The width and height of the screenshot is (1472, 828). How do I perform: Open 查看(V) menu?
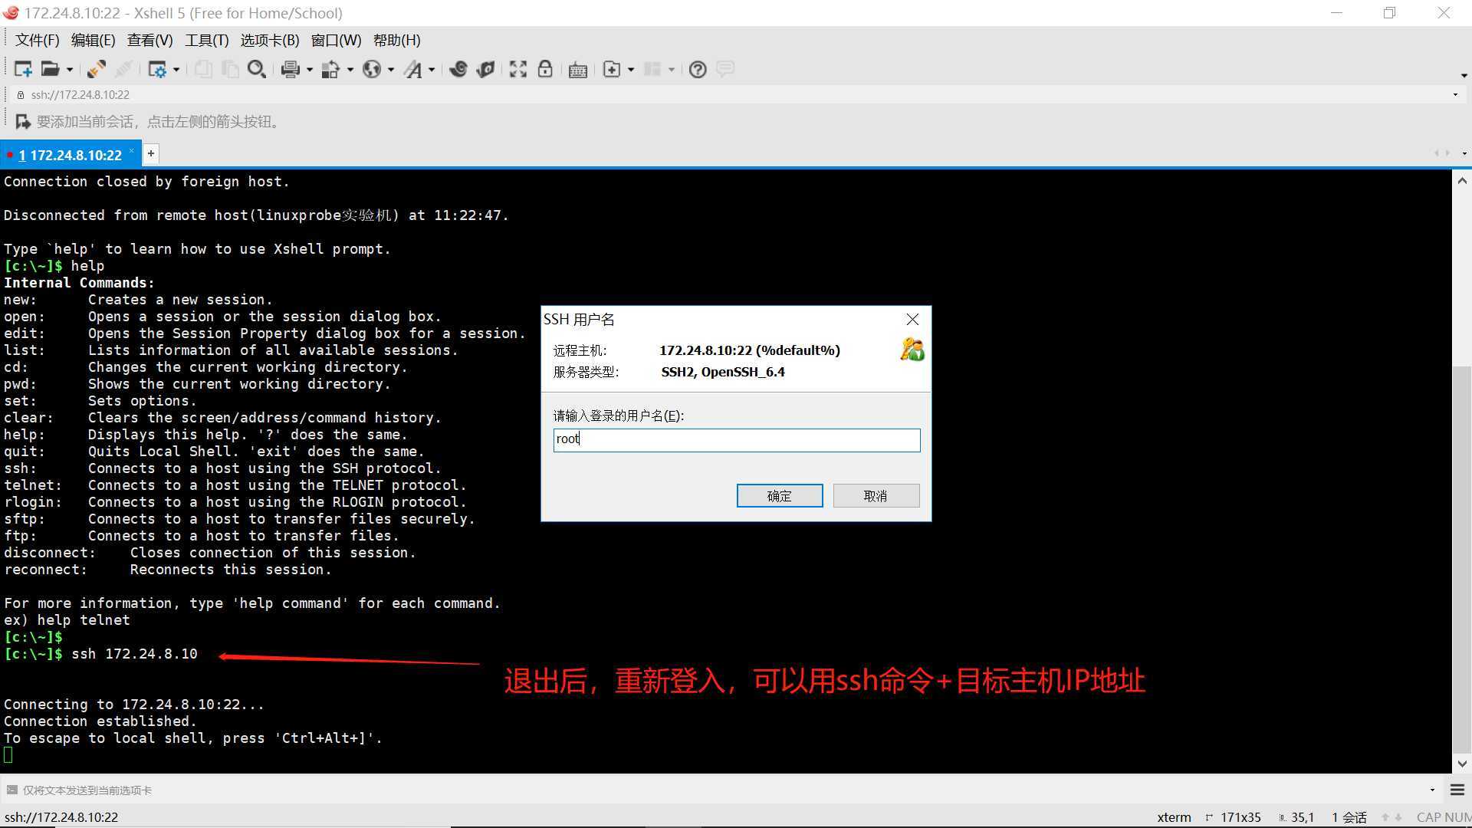[x=149, y=40]
